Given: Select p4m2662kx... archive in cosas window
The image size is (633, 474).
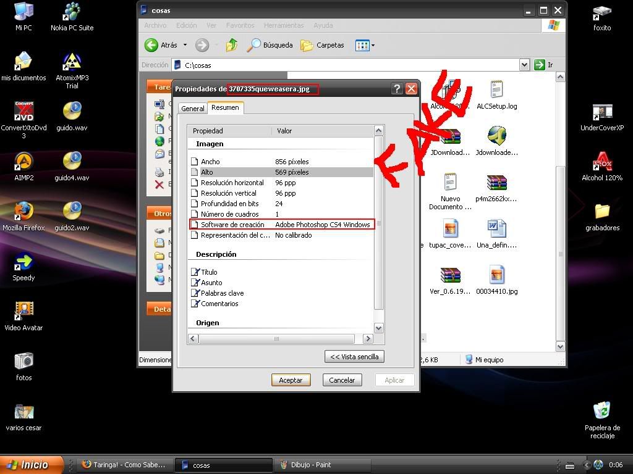Looking at the screenshot, I should click(x=496, y=188).
